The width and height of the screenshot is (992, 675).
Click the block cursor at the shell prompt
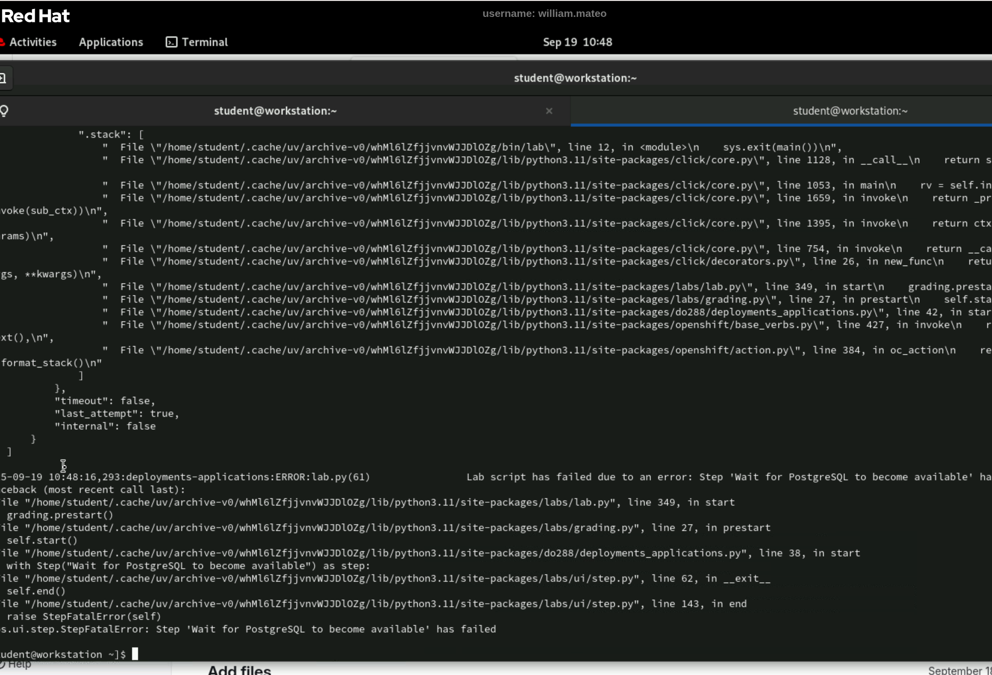tap(135, 654)
